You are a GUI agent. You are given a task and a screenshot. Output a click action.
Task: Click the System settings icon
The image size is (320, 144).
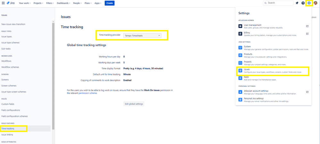point(241,48)
